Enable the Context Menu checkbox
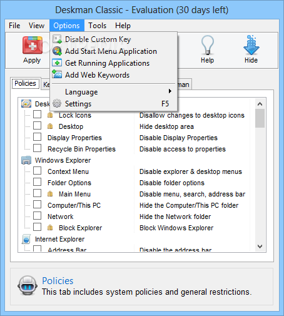Screen dimensions: 284x316 click(37, 171)
